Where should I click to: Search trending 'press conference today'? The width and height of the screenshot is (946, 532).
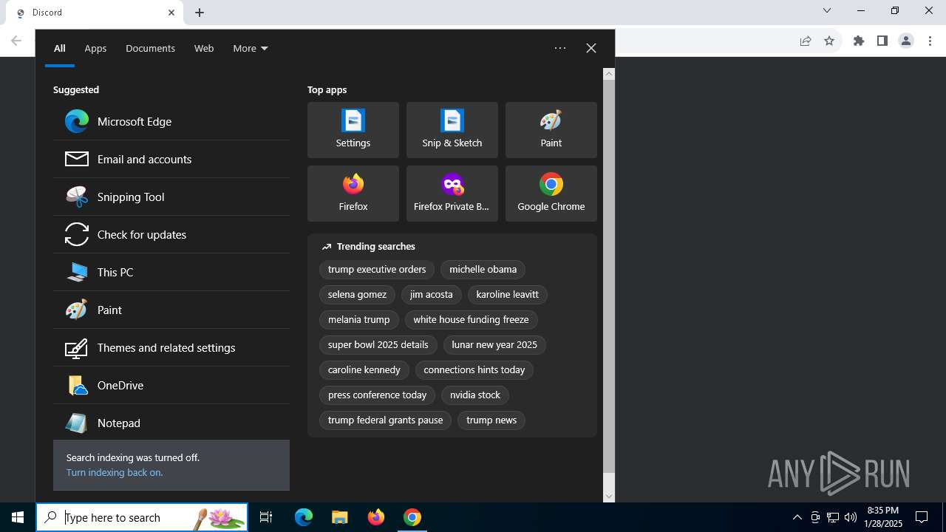click(378, 395)
